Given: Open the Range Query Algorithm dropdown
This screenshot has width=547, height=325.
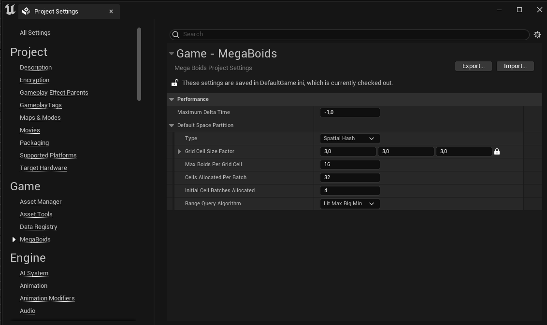Looking at the screenshot, I should point(349,203).
